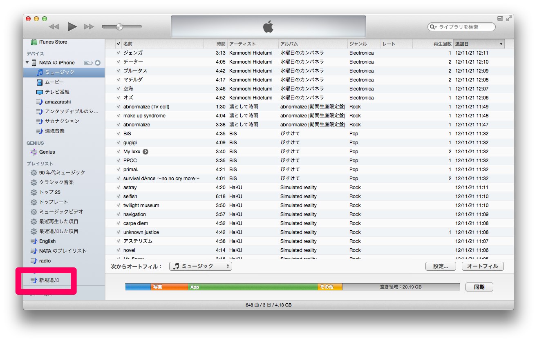Open the English playlist icon

(x=34, y=241)
